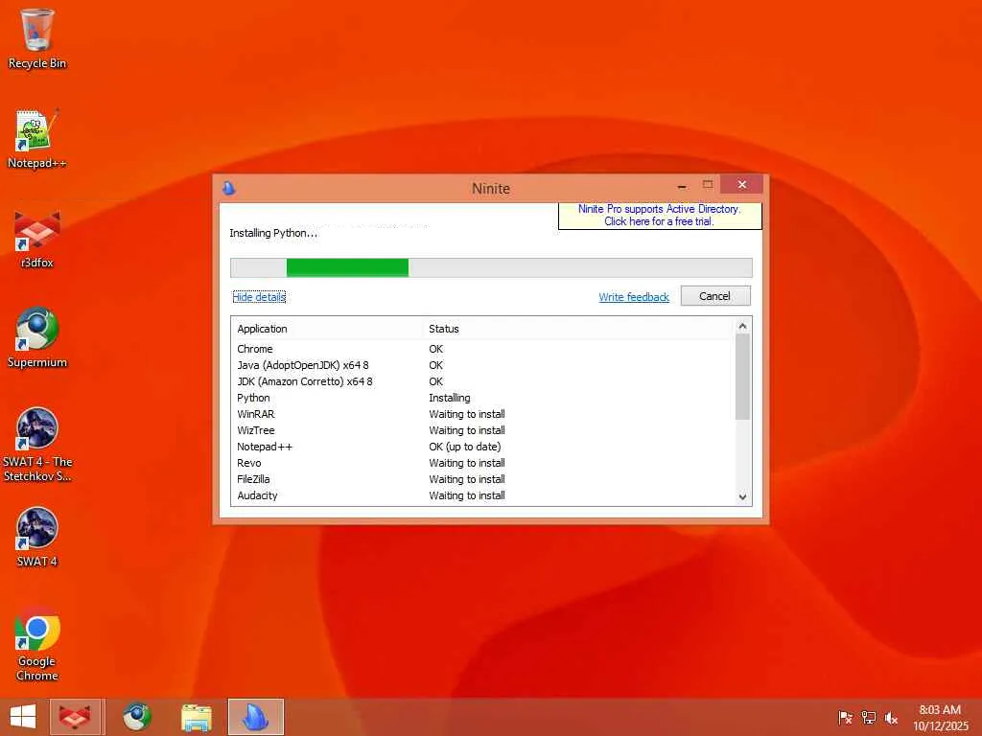Select the WizTree row
Image resolution: width=982 pixels, height=736 pixels.
[482, 430]
